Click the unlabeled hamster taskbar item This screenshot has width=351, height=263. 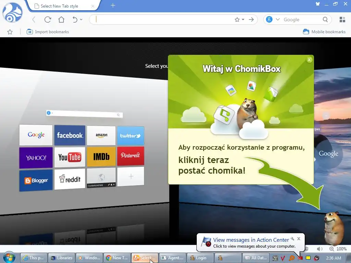click(228, 258)
